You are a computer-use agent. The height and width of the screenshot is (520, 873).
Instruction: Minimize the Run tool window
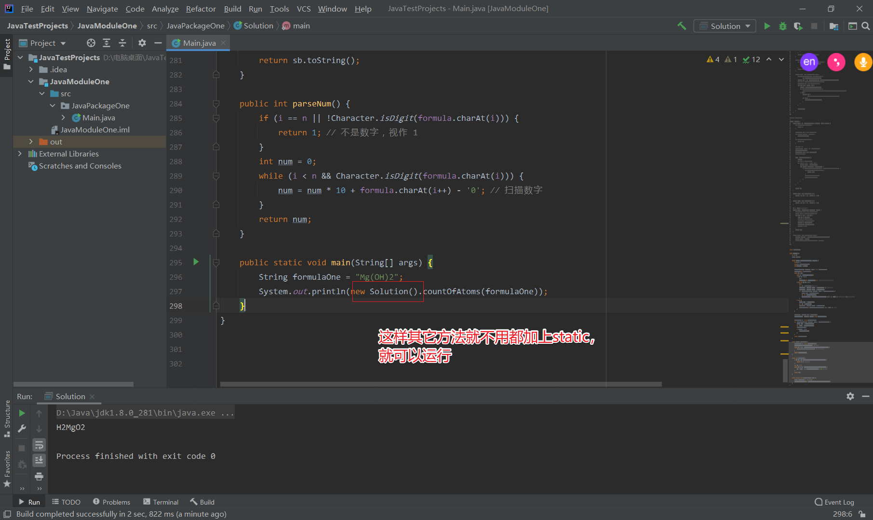coord(866,396)
